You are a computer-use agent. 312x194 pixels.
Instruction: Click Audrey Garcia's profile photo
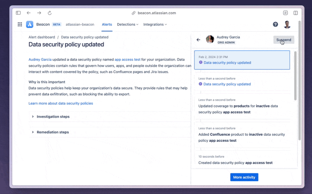[210, 39]
